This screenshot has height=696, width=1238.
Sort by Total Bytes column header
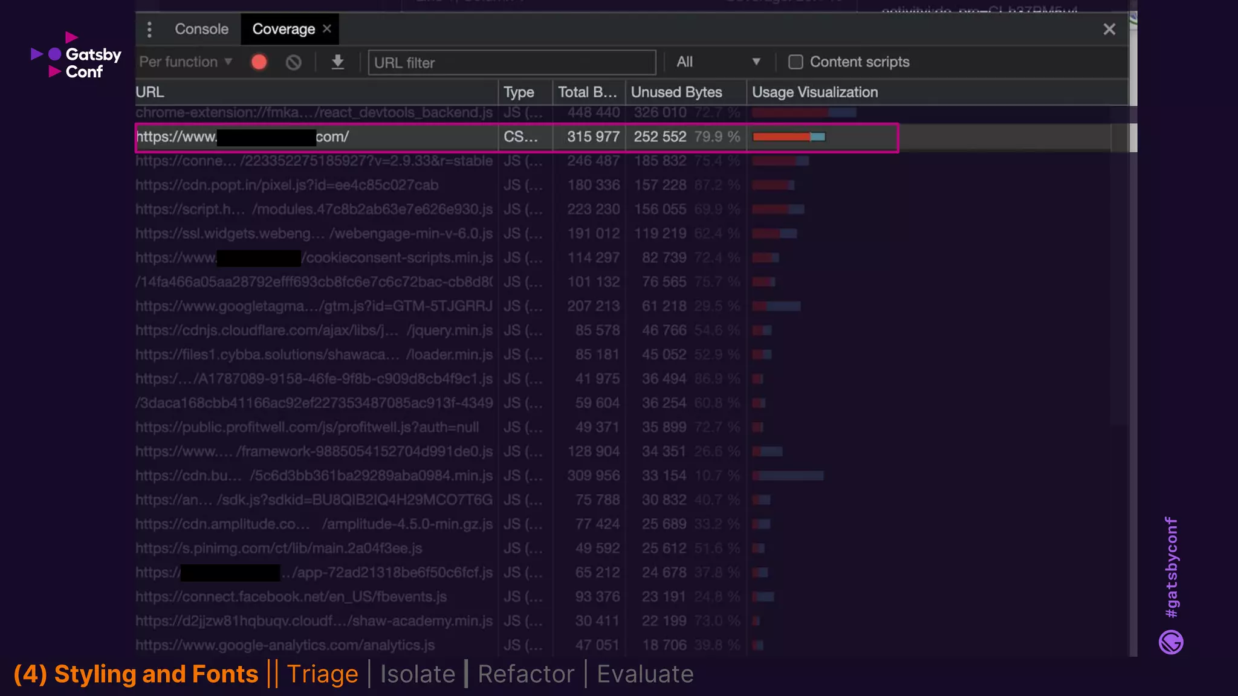[588, 92]
